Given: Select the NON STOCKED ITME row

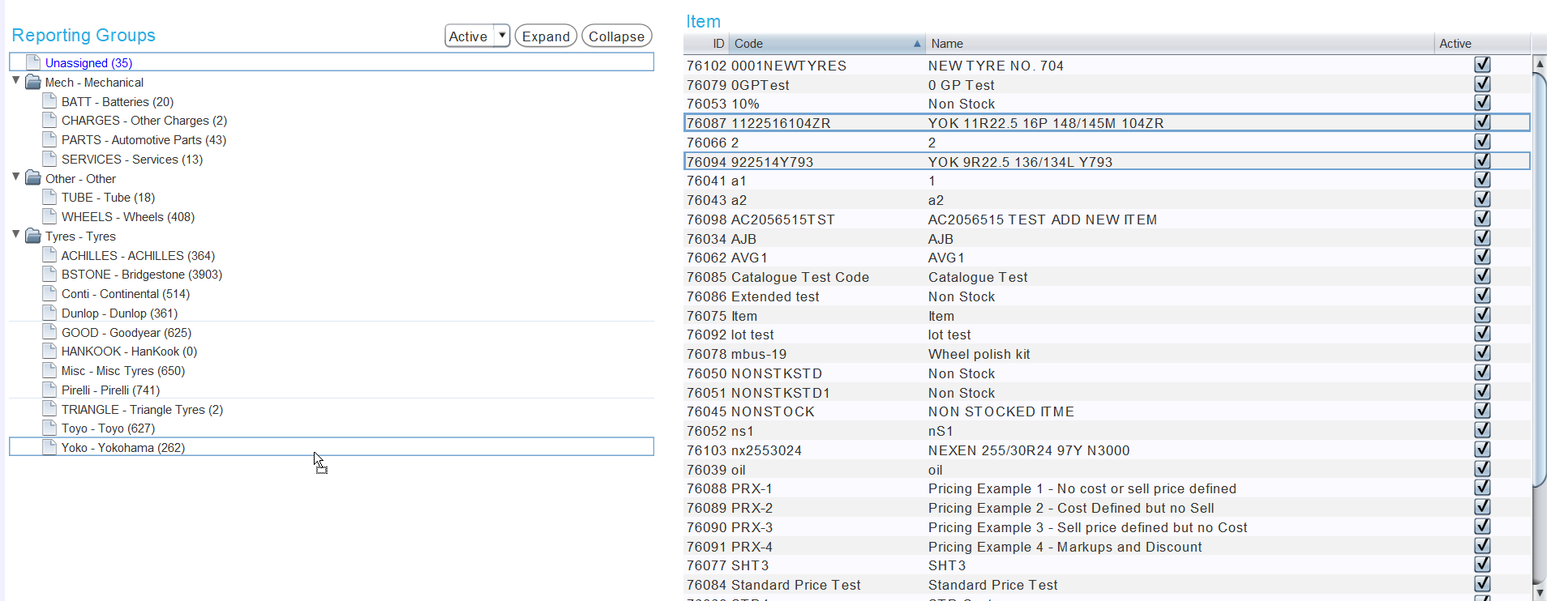Looking at the screenshot, I should point(1107,411).
